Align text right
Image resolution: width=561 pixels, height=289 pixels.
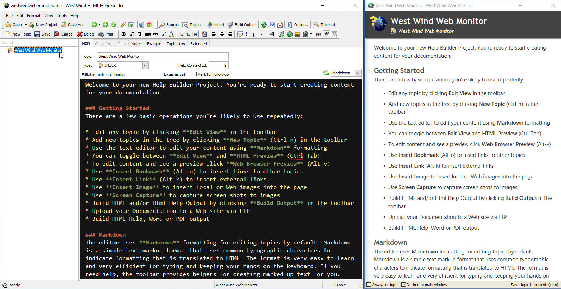(230, 34)
